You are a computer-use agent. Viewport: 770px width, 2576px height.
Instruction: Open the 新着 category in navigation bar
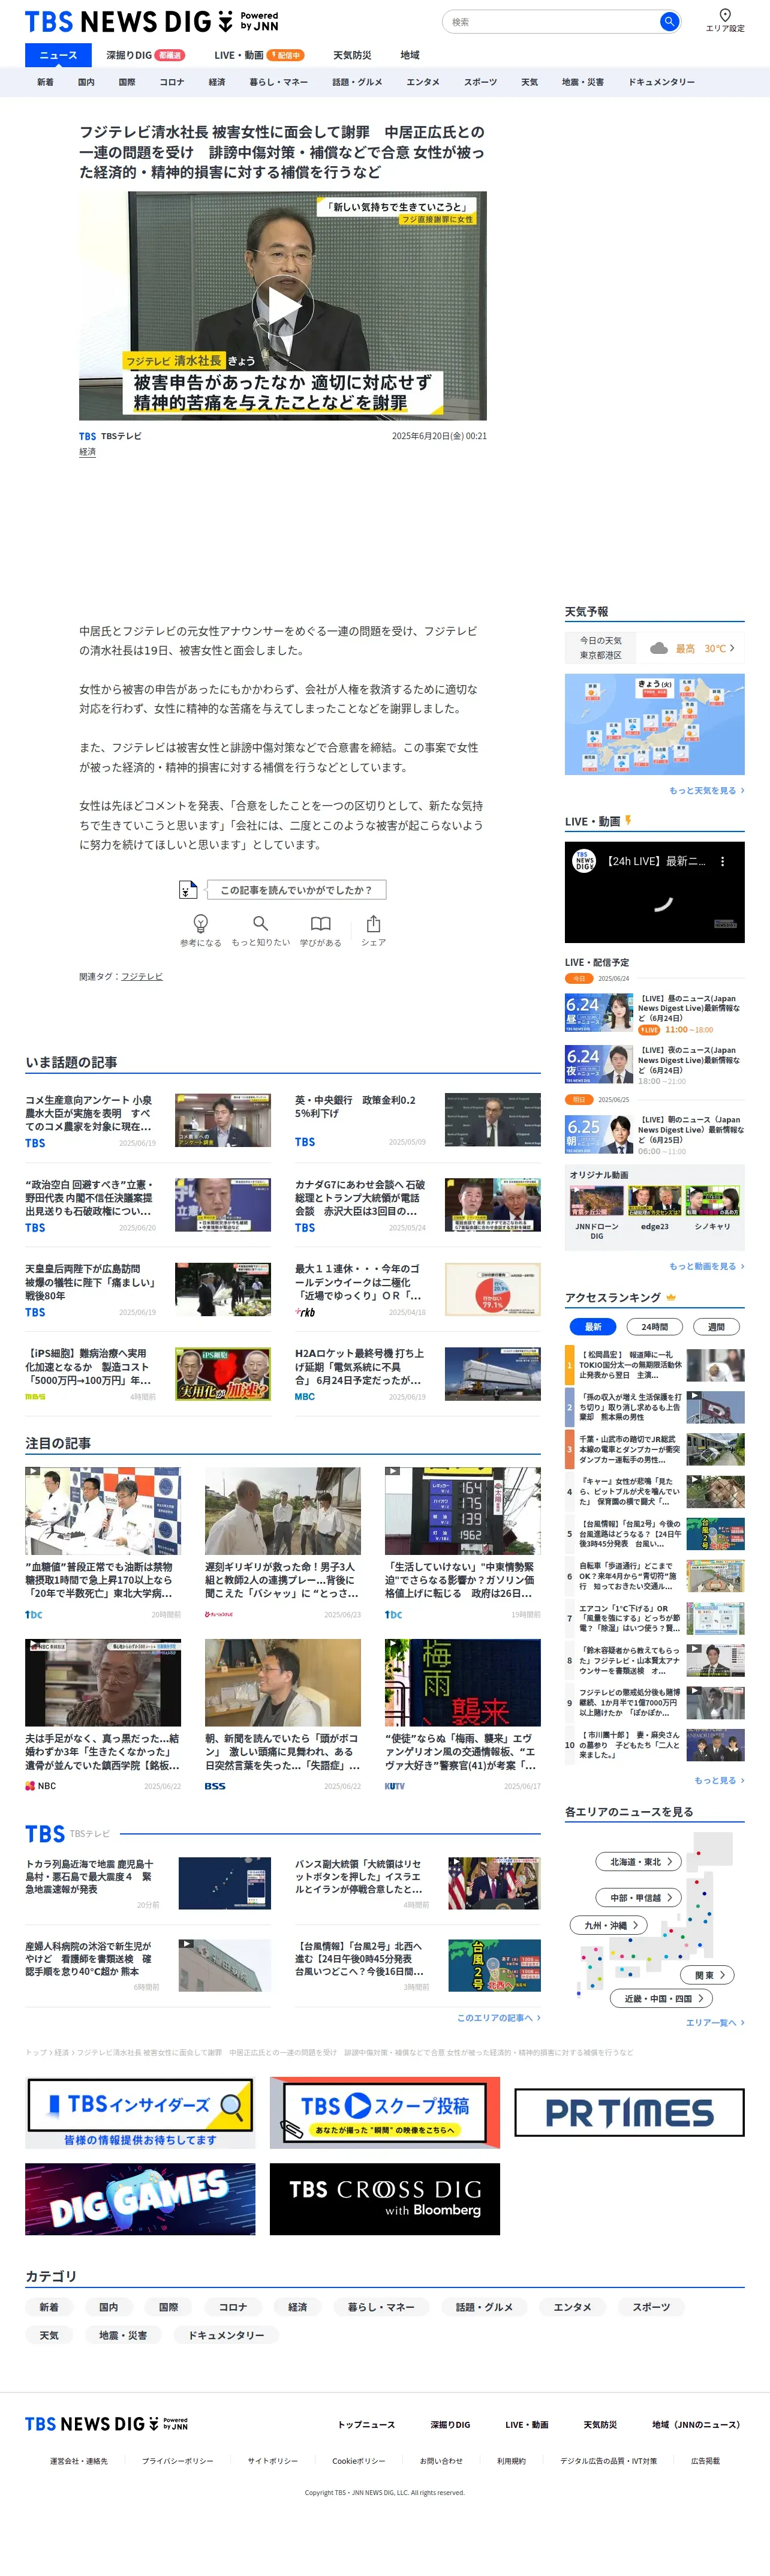point(45,82)
